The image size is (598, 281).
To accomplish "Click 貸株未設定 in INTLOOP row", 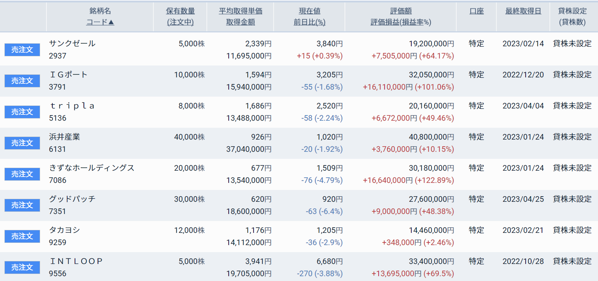I will point(572,261).
